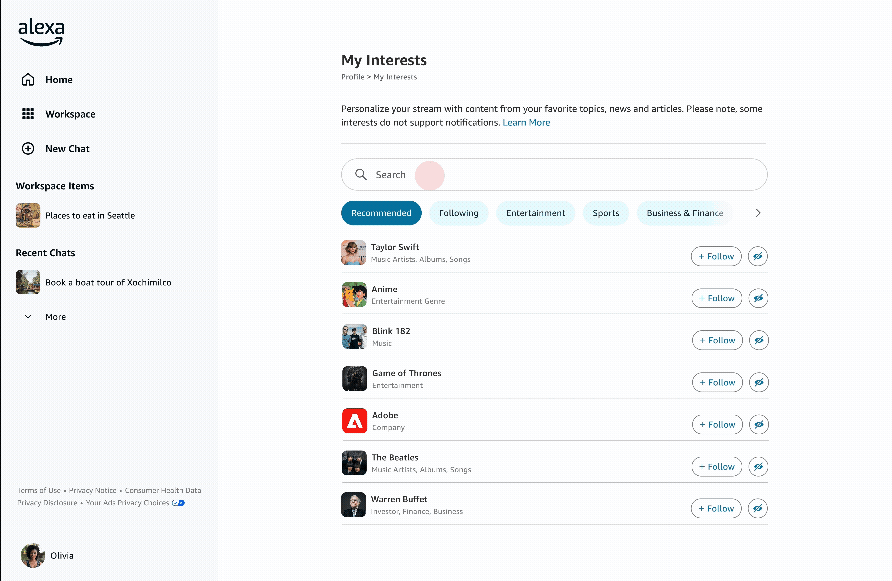The width and height of the screenshot is (892, 581).
Task: Open the Workspace grid icon
Action: [28, 114]
